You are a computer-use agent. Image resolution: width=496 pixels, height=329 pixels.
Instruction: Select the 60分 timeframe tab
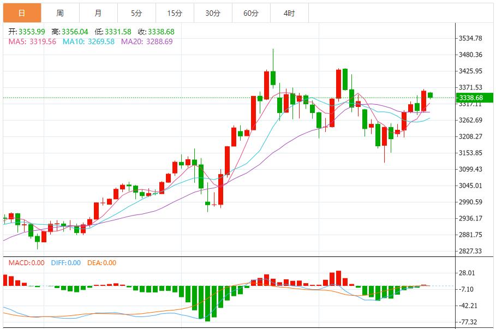tap(251, 13)
